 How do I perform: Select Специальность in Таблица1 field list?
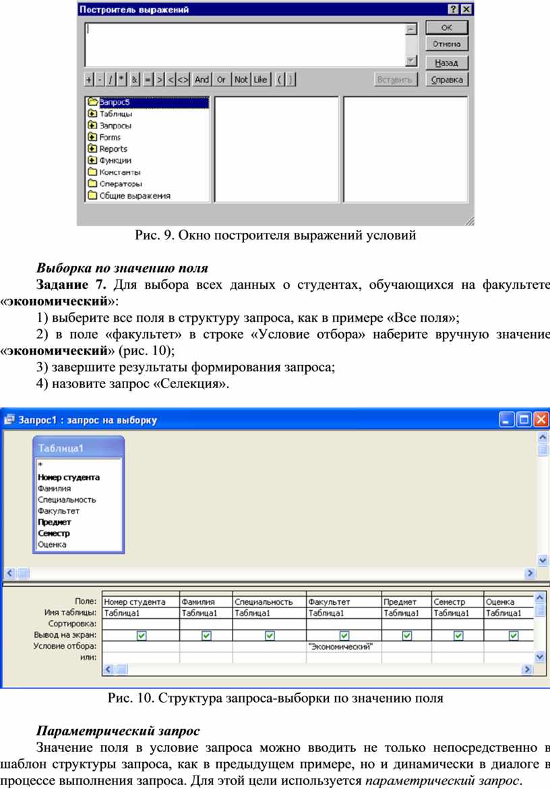[x=79, y=499]
